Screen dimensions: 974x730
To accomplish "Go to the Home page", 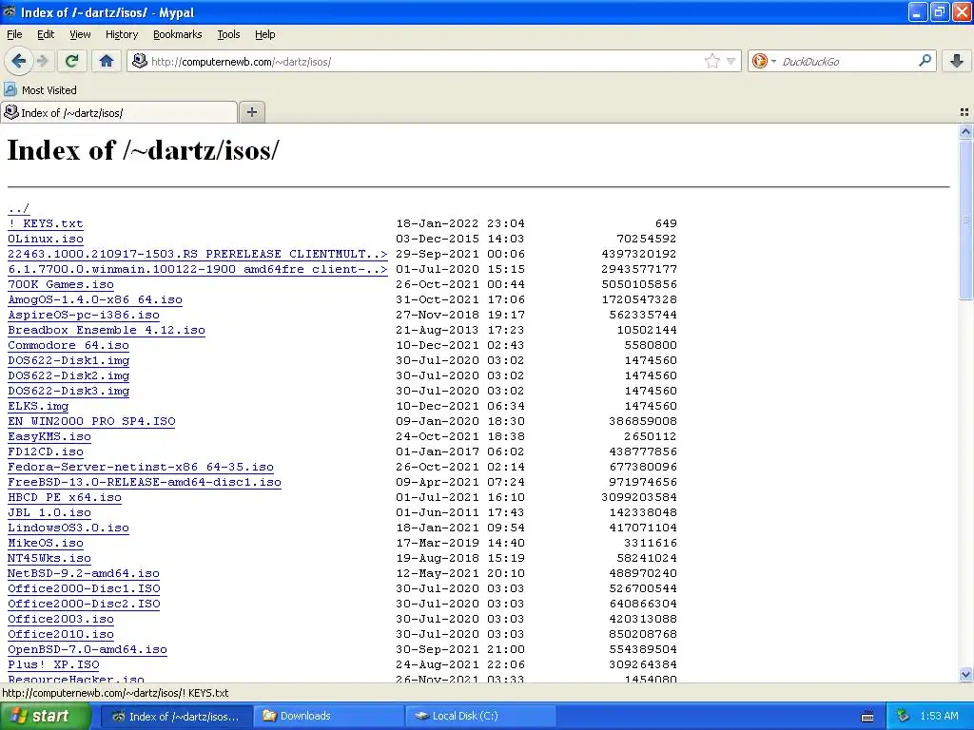I will 107,61.
